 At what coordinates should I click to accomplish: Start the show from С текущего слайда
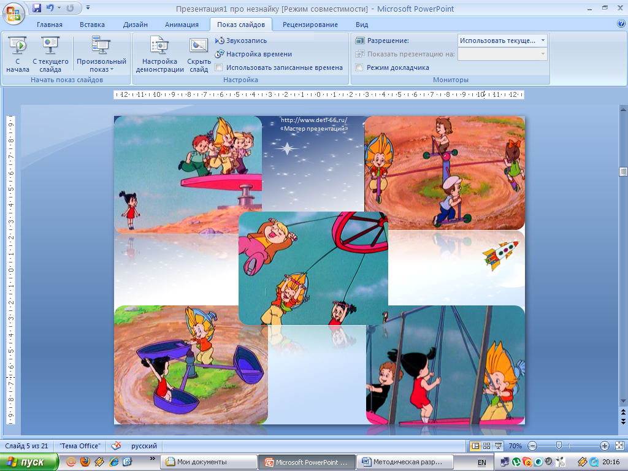click(50, 55)
